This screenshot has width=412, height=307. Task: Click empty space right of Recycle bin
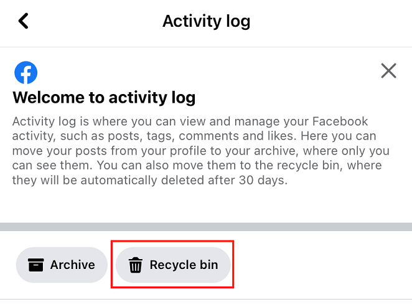point(321,265)
